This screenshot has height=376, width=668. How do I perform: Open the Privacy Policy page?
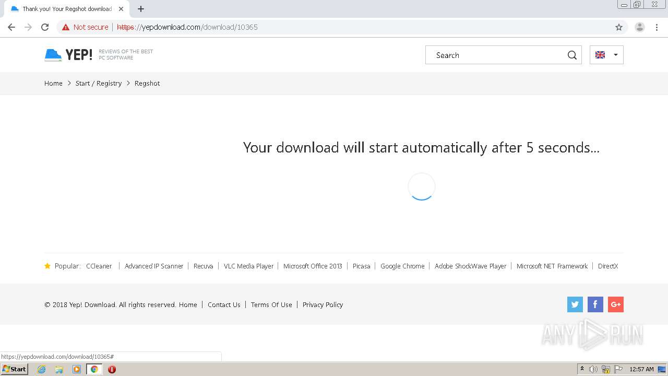point(323,304)
